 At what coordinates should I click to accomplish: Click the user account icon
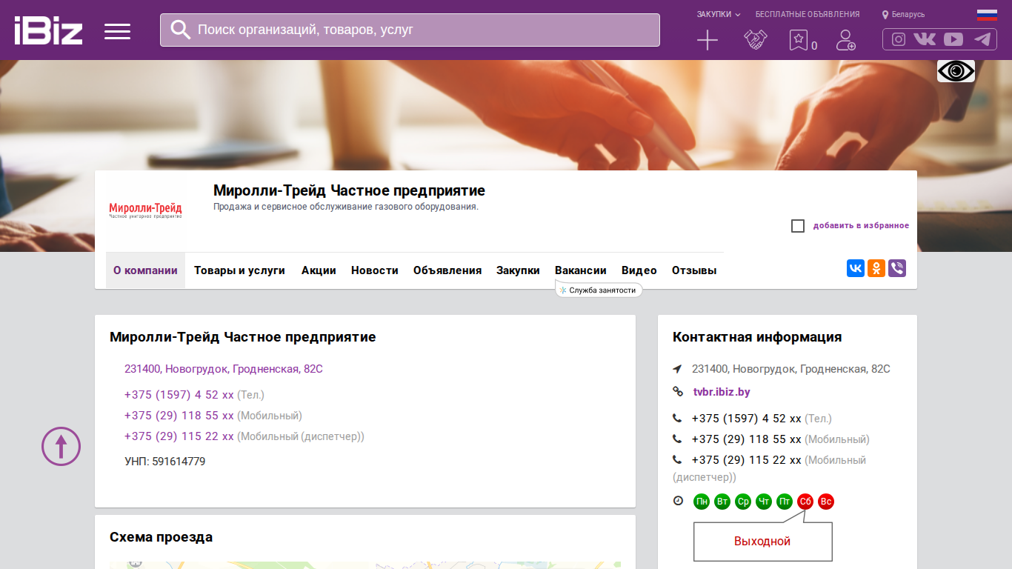point(845,40)
